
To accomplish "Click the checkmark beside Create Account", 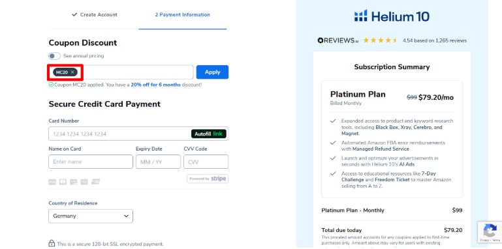I will tap(74, 15).
